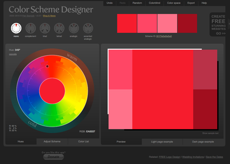Image resolution: width=230 pixels, height=164 pixels.
Task: Open the Export menu
Action: pos(191,3)
